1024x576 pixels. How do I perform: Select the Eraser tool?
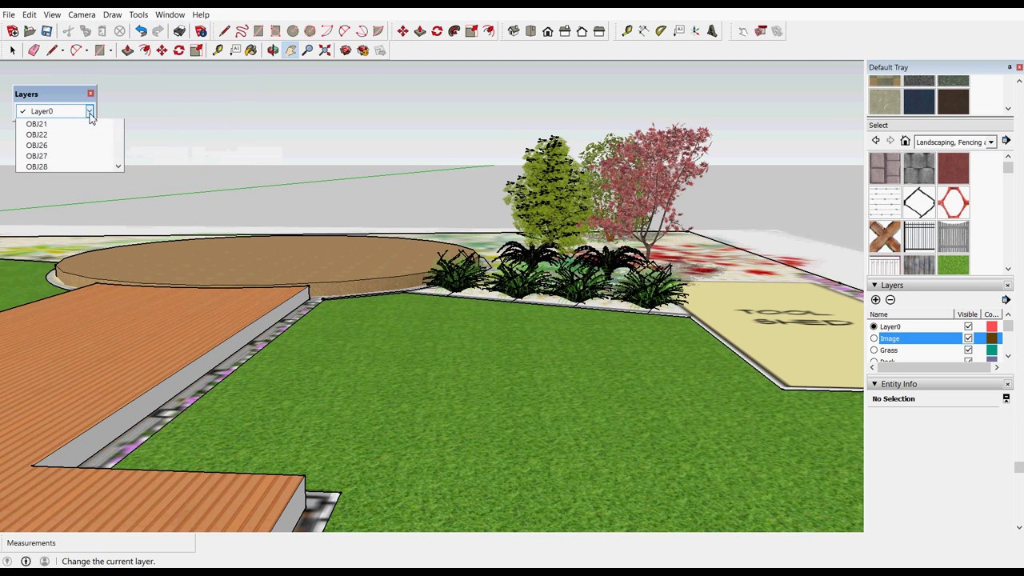click(x=34, y=50)
